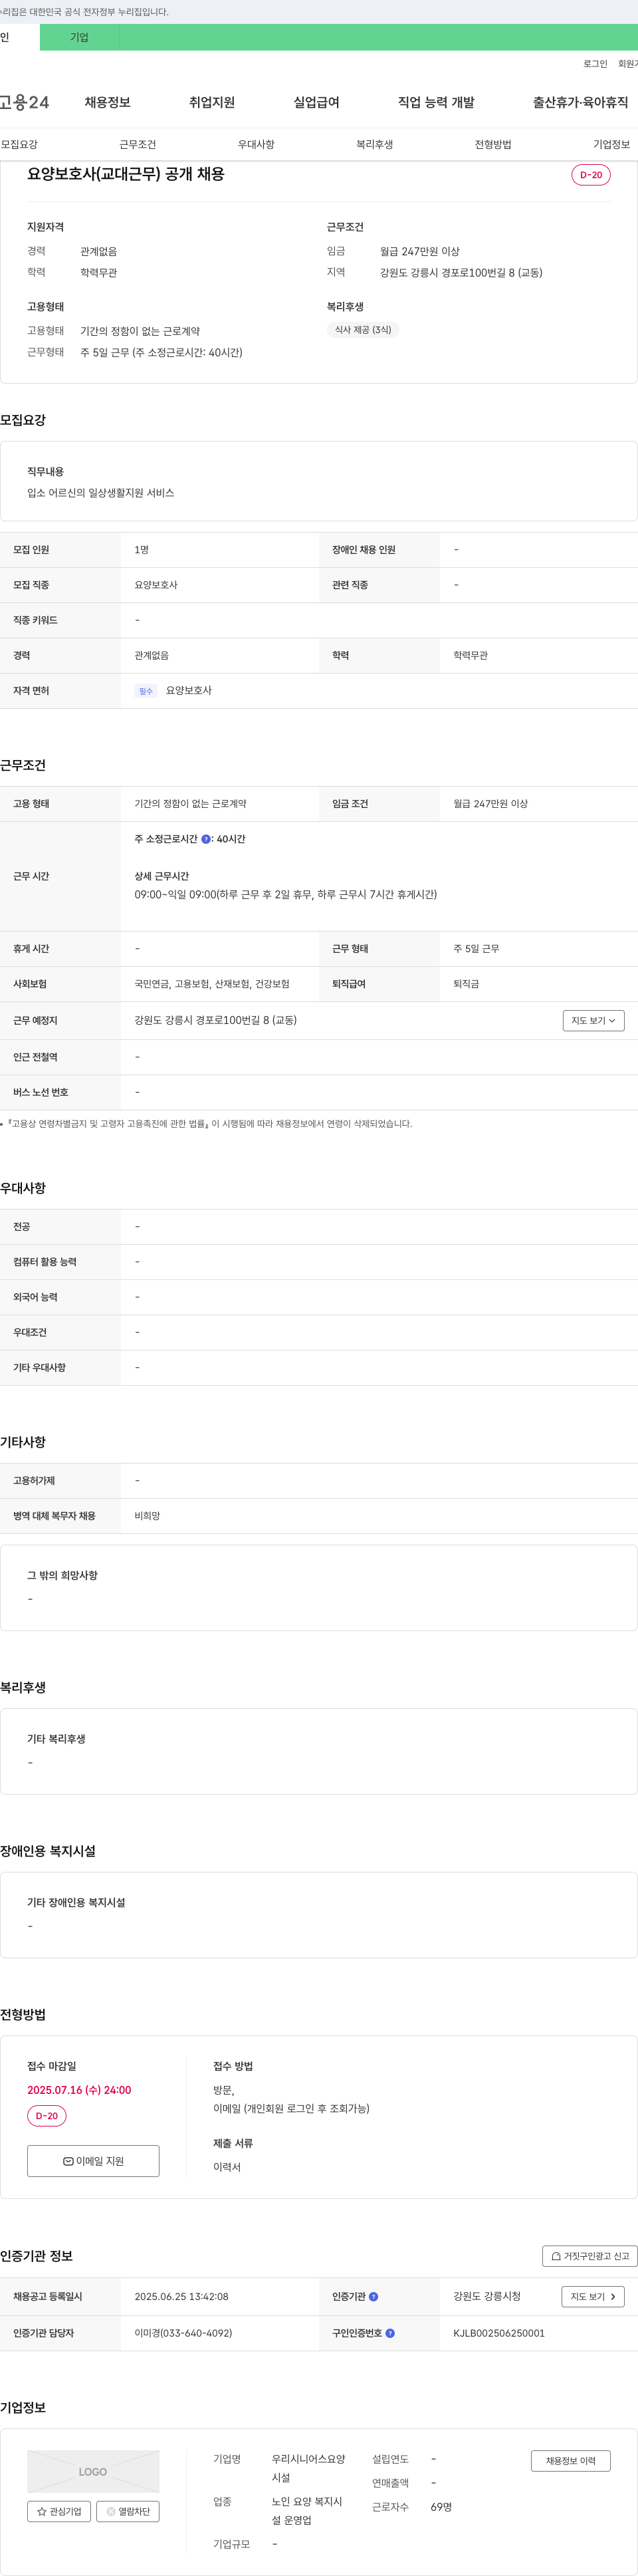Click the block icon in 열람차단
Viewport: 638px width, 2576px height.
pos(110,2511)
